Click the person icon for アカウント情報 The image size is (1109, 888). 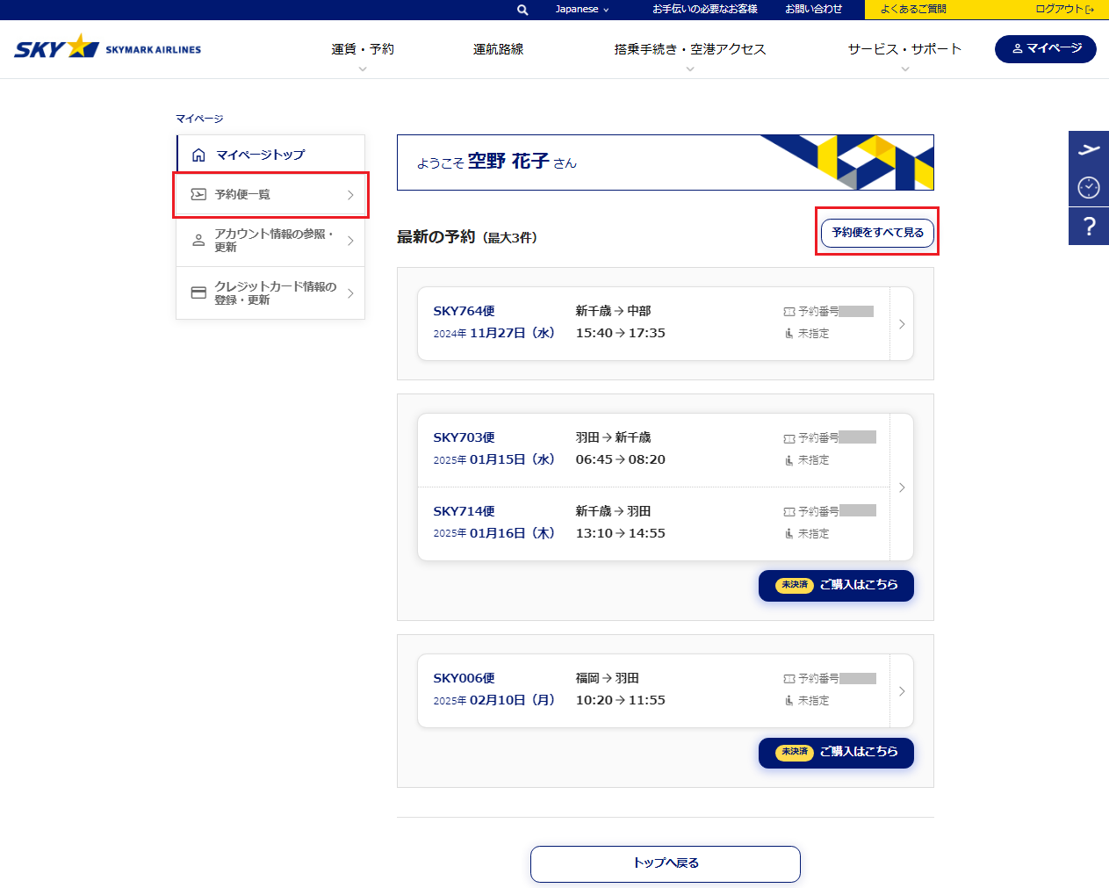coord(198,240)
